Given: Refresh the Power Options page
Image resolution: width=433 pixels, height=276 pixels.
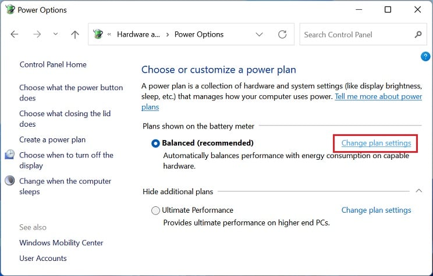Looking at the screenshot, I should (x=282, y=34).
